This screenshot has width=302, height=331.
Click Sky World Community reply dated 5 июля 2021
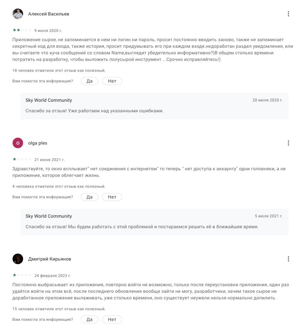[x=154, y=222]
